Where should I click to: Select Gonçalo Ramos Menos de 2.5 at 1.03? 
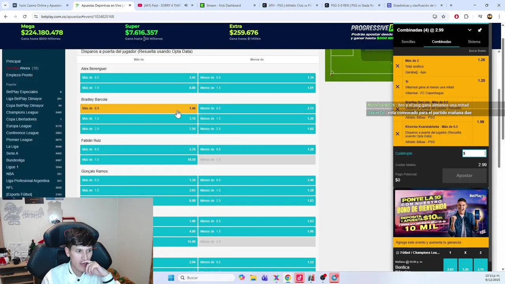pos(257,201)
